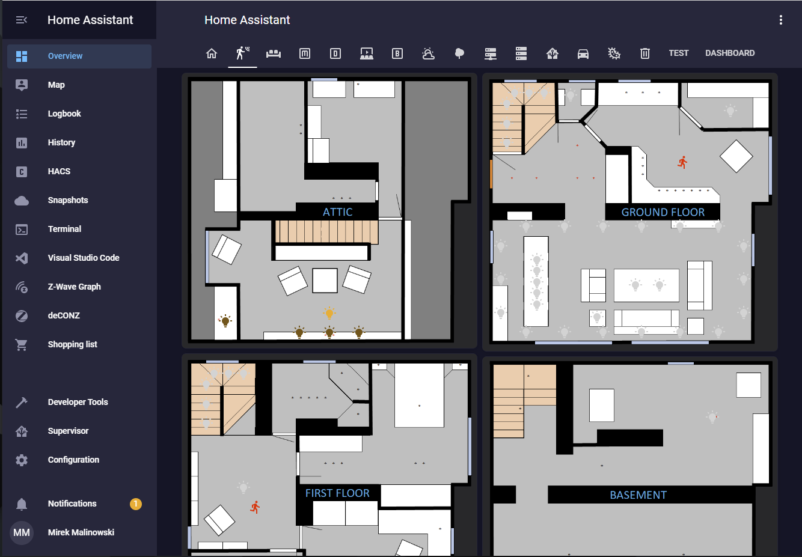
Task: Open the boxed D icon tab
Action: 335,53
